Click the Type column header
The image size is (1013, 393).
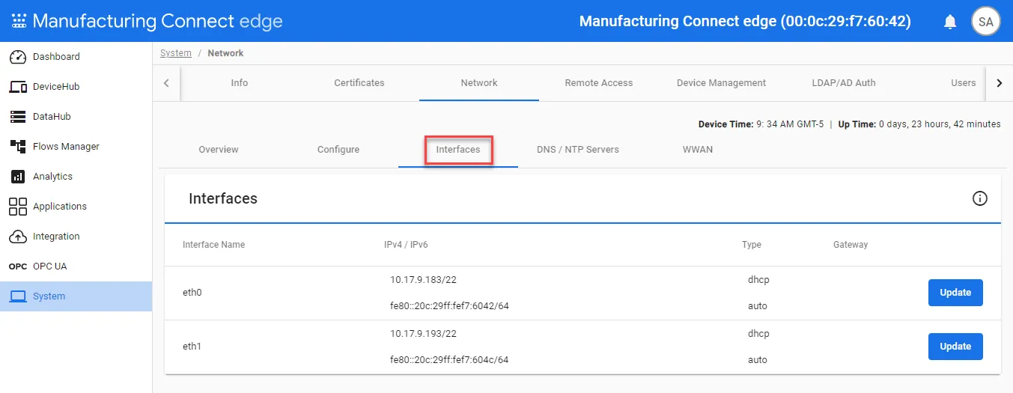click(x=752, y=245)
